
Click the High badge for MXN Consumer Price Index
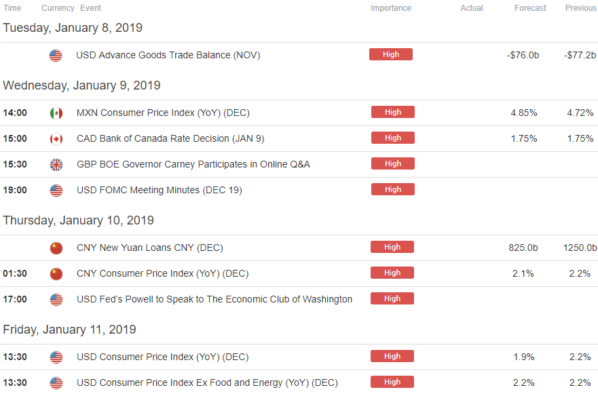click(393, 112)
